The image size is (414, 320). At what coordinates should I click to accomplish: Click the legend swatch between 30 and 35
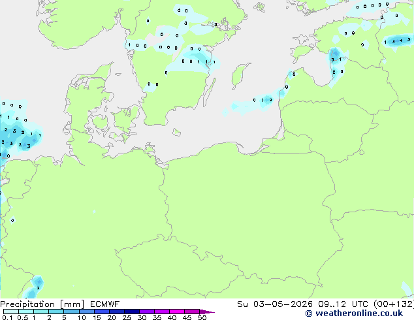[146, 312]
